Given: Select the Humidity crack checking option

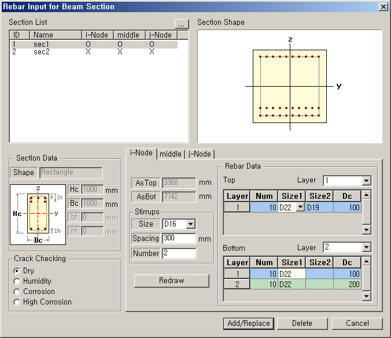Looking at the screenshot, I should click(x=17, y=281).
